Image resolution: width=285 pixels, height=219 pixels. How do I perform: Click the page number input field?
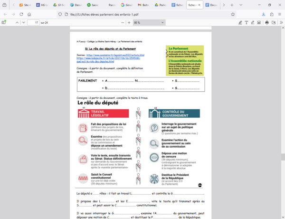[33, 22]
